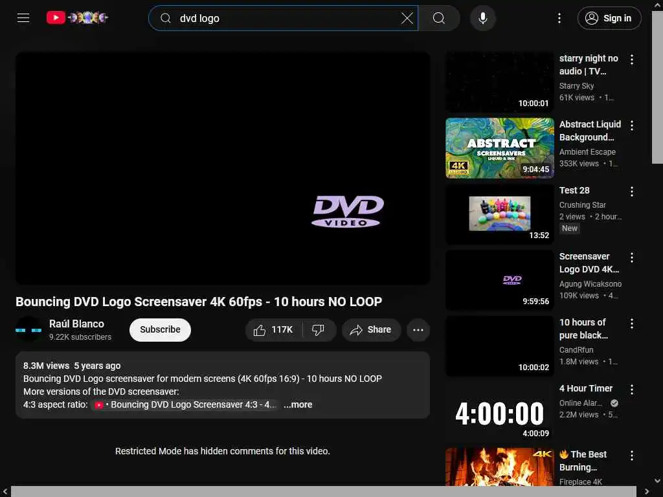Open the starry night no audio title

coord(589,65)
